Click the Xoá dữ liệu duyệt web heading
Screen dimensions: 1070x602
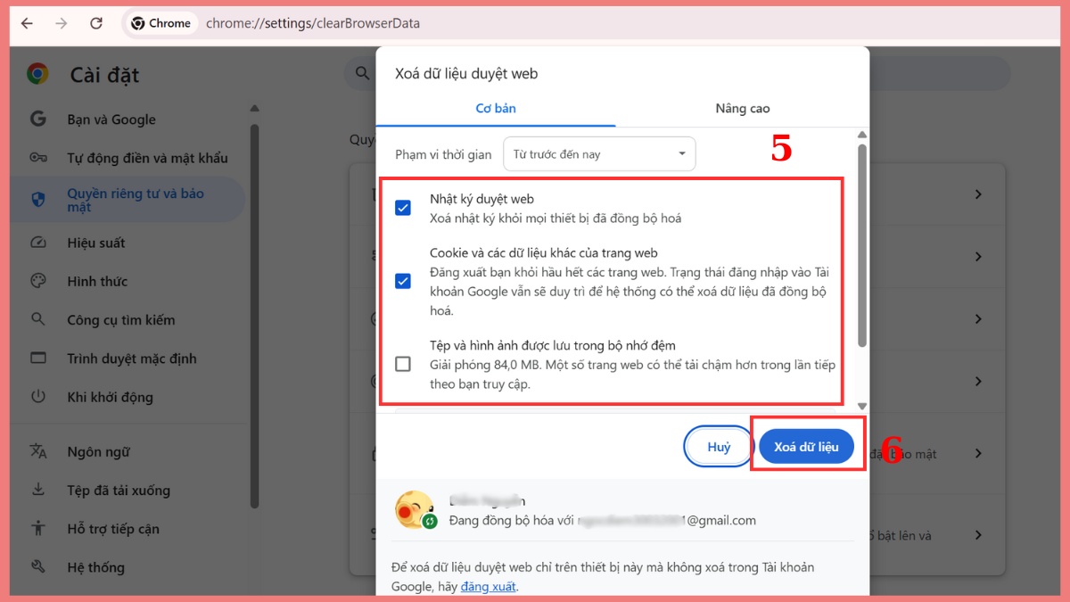[x=466, y=73]
